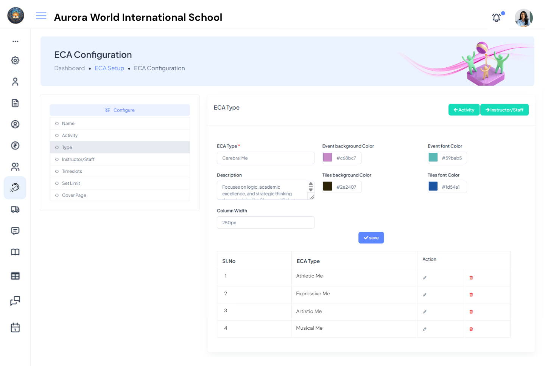Open the messaging chat icon in the sidebar

pyautogui.click(x=15, y=231)
